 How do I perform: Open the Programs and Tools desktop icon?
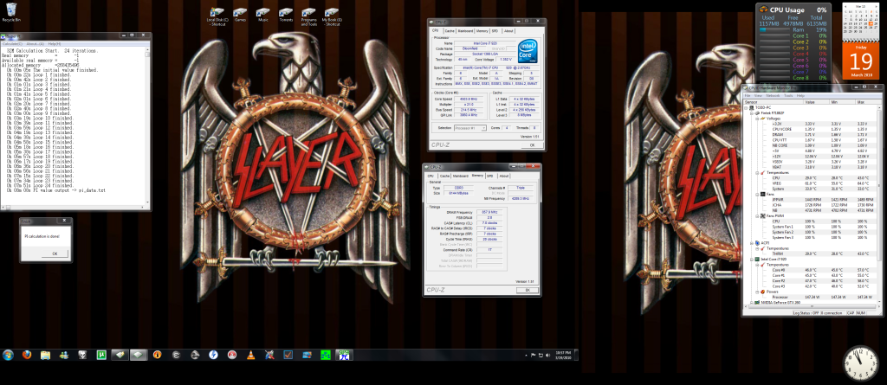click(308, 16)
